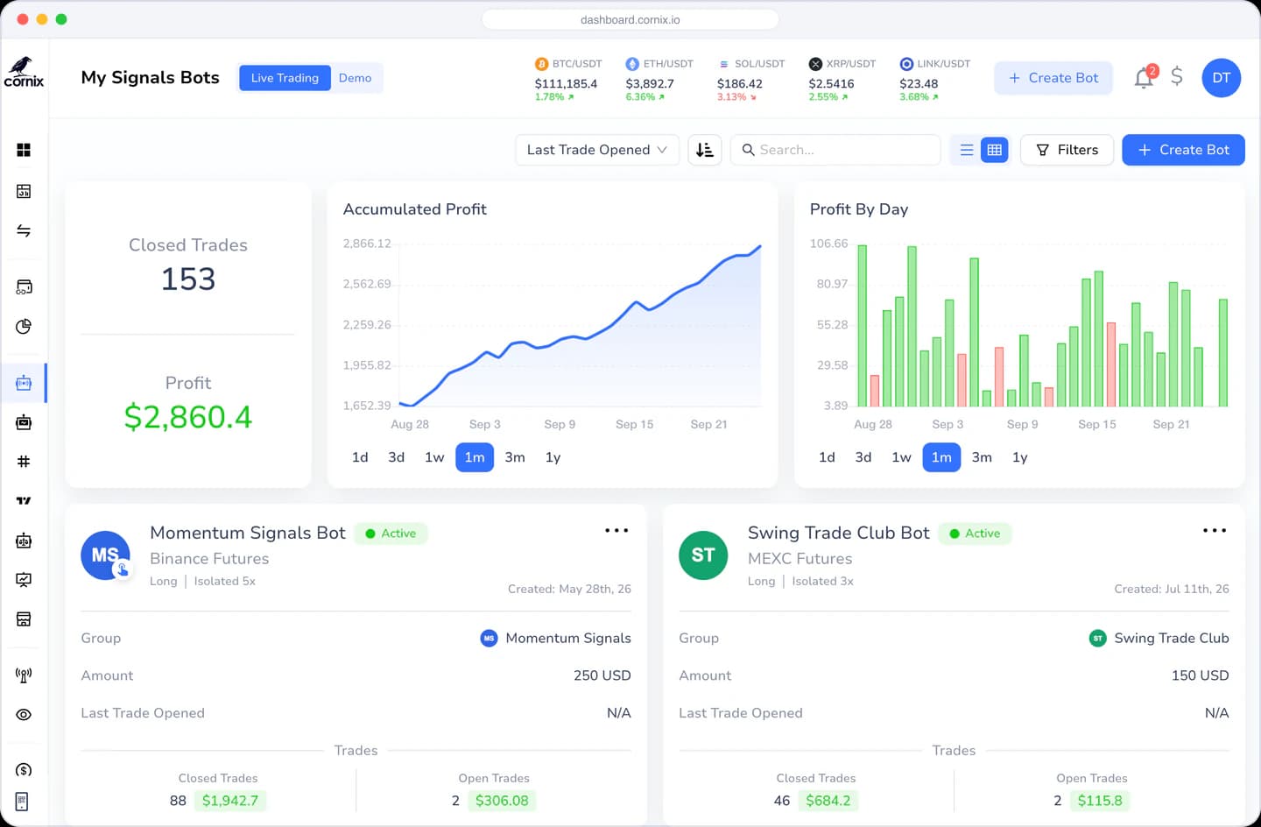Open Momentum Signals Bot three-dot menu
Viewport: 1261px width, 827px height.
coord(616,531)
